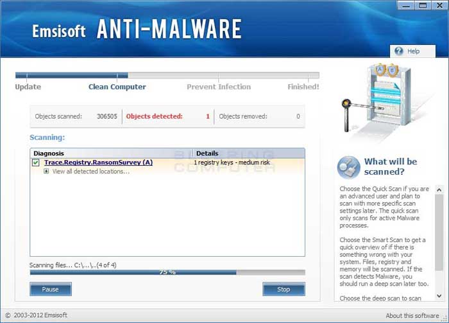Screen dimensions: 449x323
Task: Open the Help tab
Action: tap(412, 51)
